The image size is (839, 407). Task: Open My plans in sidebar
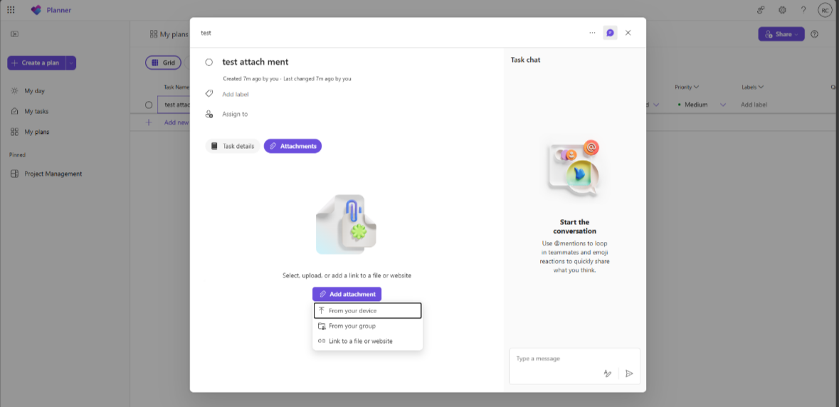[x=36, y=132]
